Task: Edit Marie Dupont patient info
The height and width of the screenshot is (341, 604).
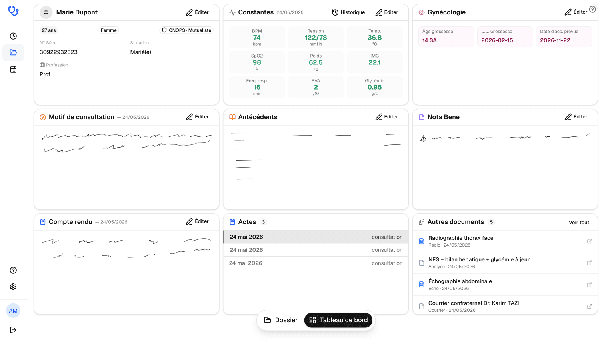Action: click(x=197, y=12)
